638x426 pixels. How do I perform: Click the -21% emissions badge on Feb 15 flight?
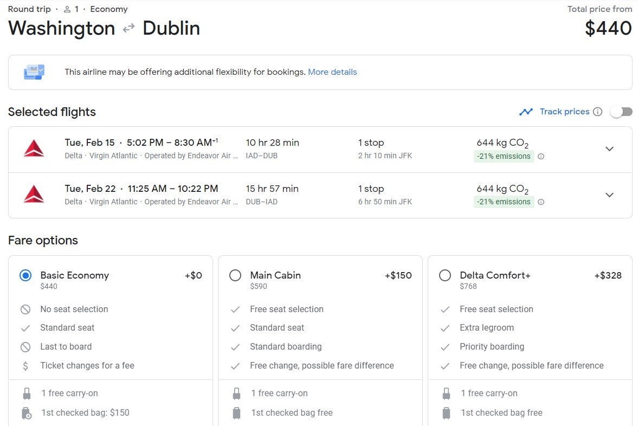click(504, 156)
